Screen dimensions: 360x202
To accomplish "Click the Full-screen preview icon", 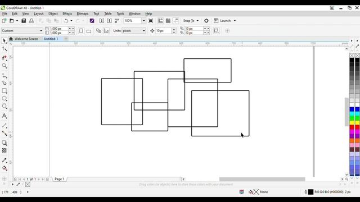I will click(151, 21).
